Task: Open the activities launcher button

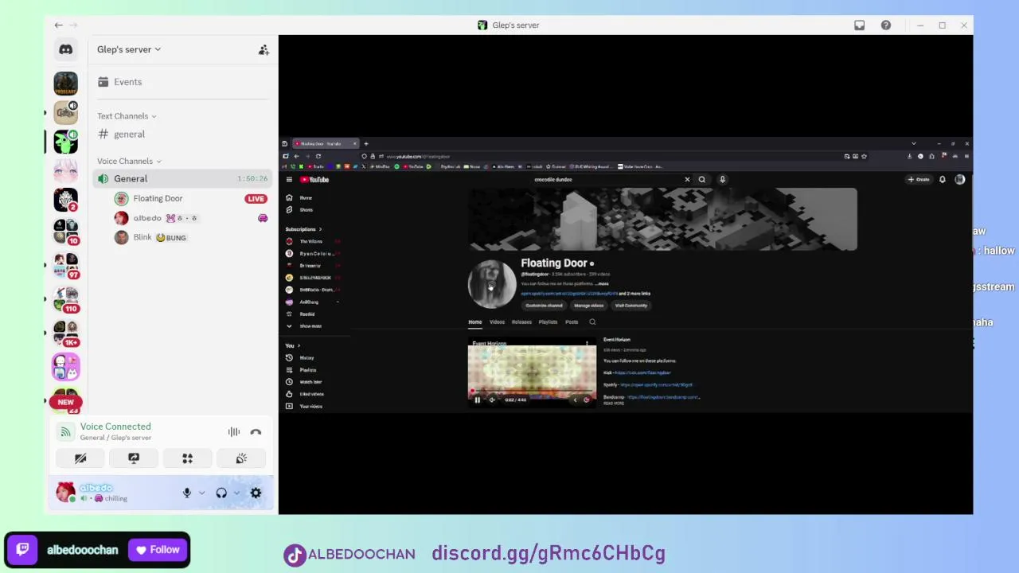Action: pos(188,458)
